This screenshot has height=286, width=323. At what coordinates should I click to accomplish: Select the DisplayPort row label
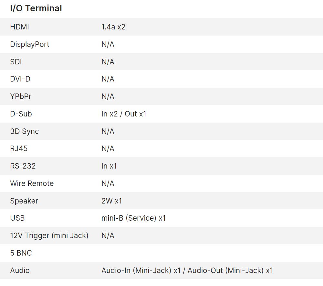tap(30, 44)
